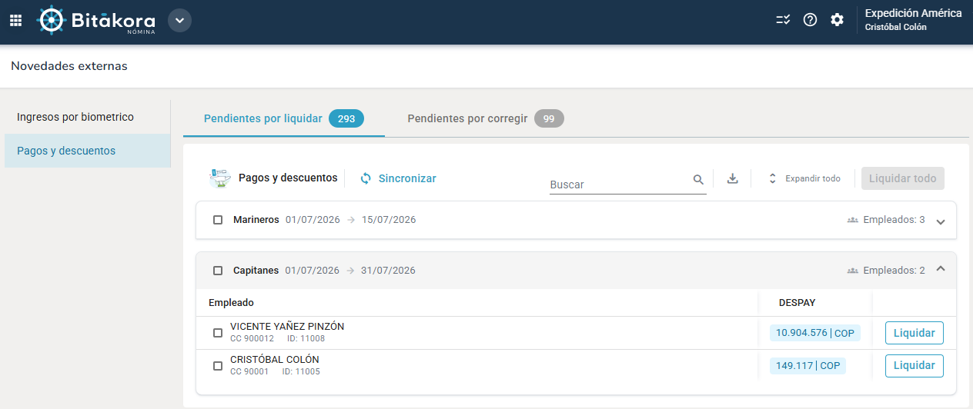Screen dimensions: 973x409
Task: Click the CC 90001 text
Action: click(x=249, y=372)
